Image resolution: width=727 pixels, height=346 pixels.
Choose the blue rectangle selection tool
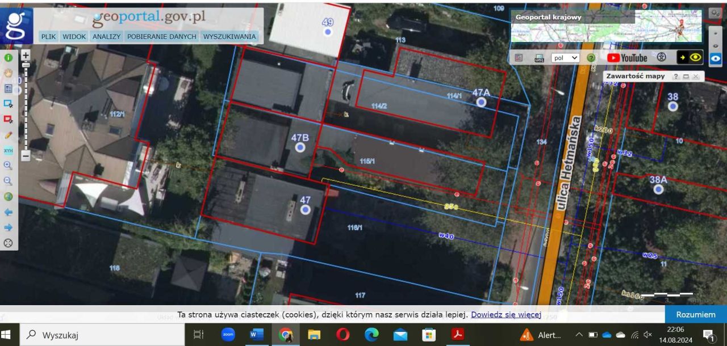click(x=8, y=104)
